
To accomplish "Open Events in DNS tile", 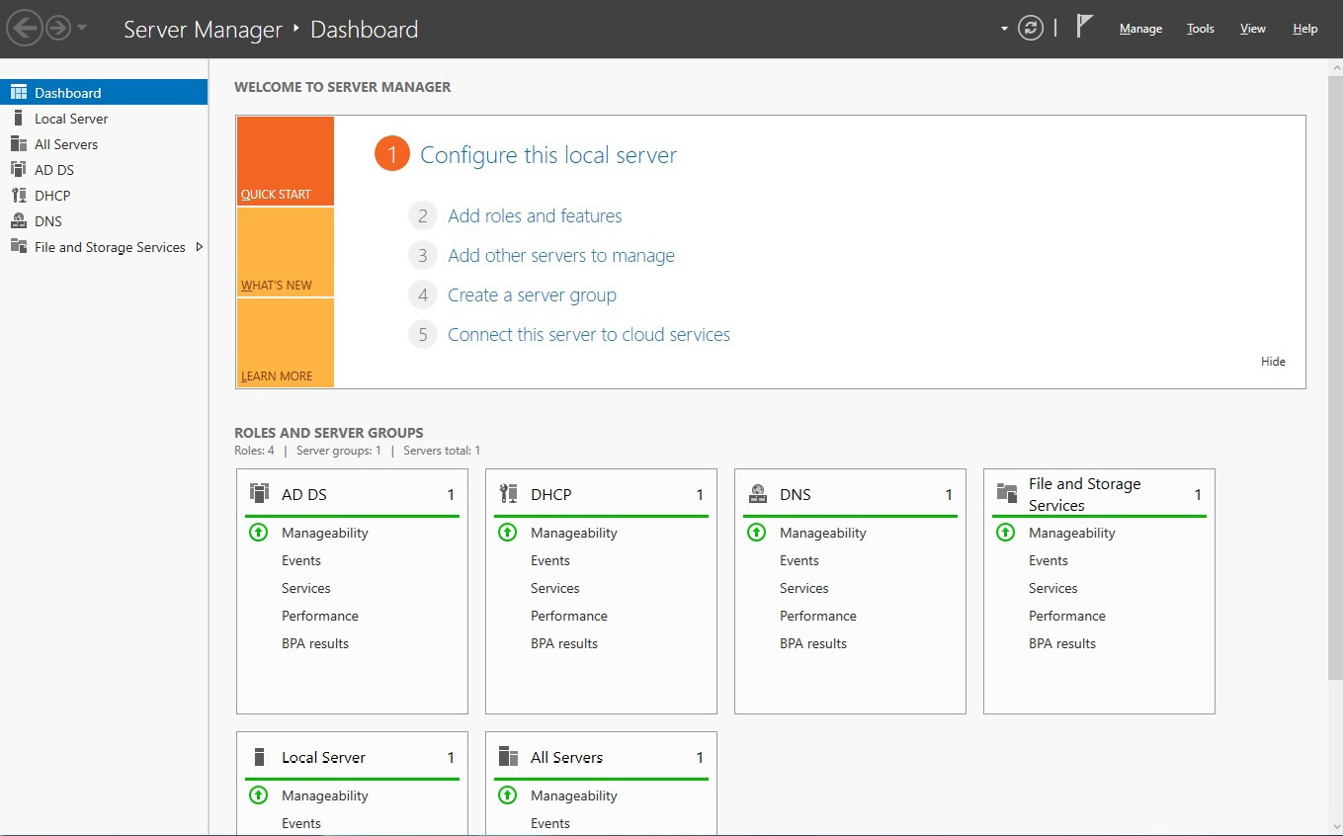I will click(x=799, y=560).
